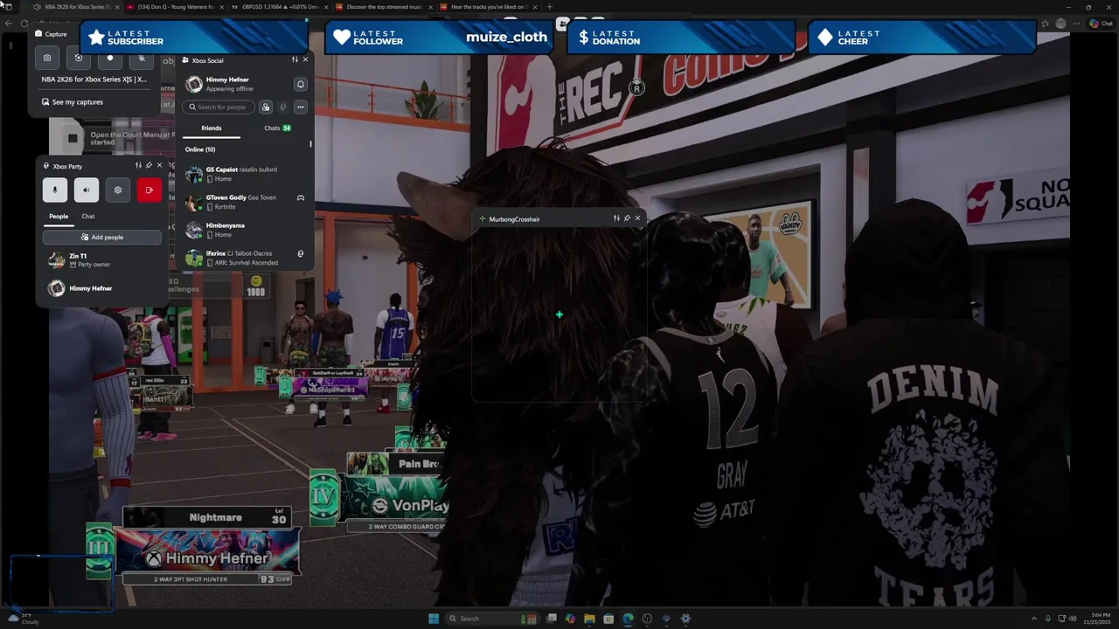
Task: Open Microsoft Edge from taskbar
Action: (628, 619)
